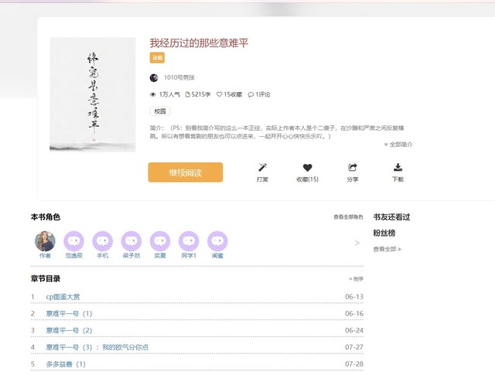Viewport: 495px width, 375px height.
Task: Select the 闺蜜 character bubble icon
Action: point(217,241)
